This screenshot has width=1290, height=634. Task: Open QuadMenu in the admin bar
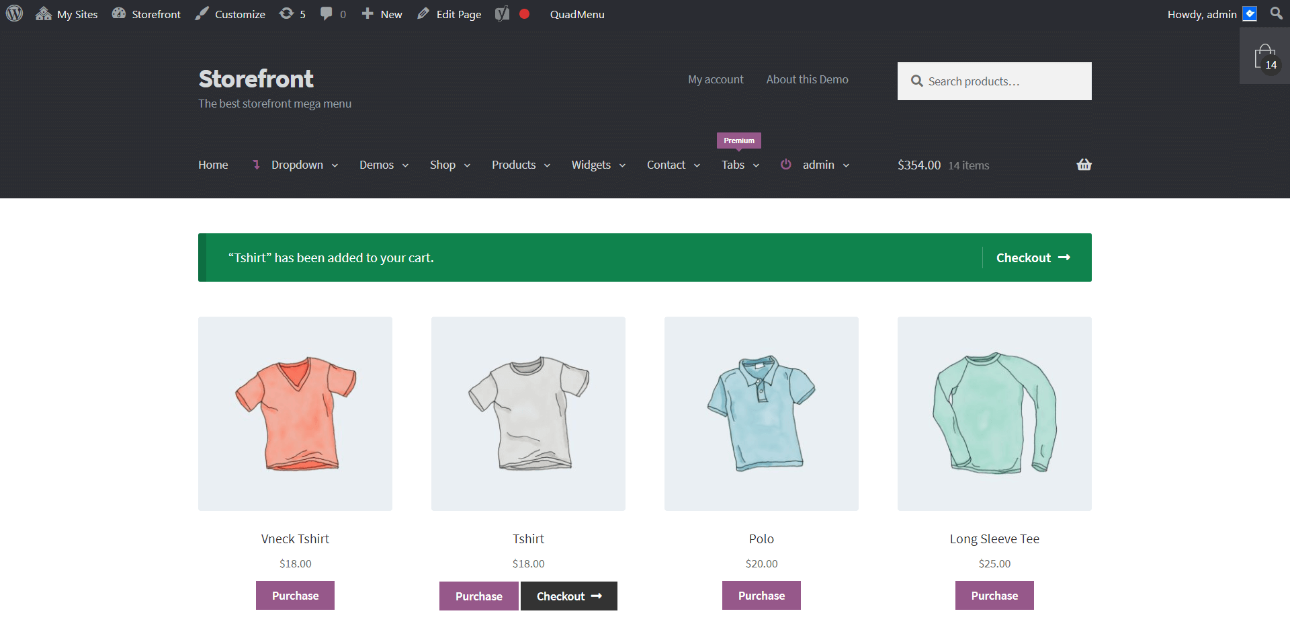(576, 14)
